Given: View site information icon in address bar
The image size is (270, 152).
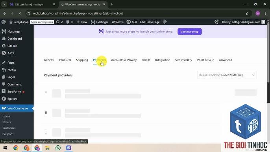Looking at the screenshot, I should (29, 13).
